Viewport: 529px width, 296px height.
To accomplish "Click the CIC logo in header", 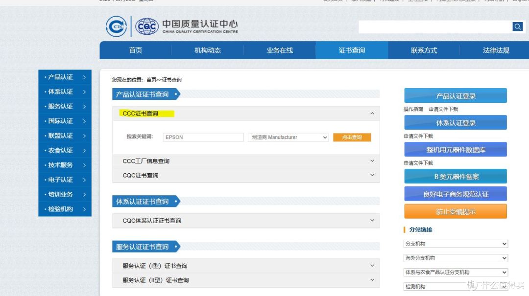I will click(117, 26).
